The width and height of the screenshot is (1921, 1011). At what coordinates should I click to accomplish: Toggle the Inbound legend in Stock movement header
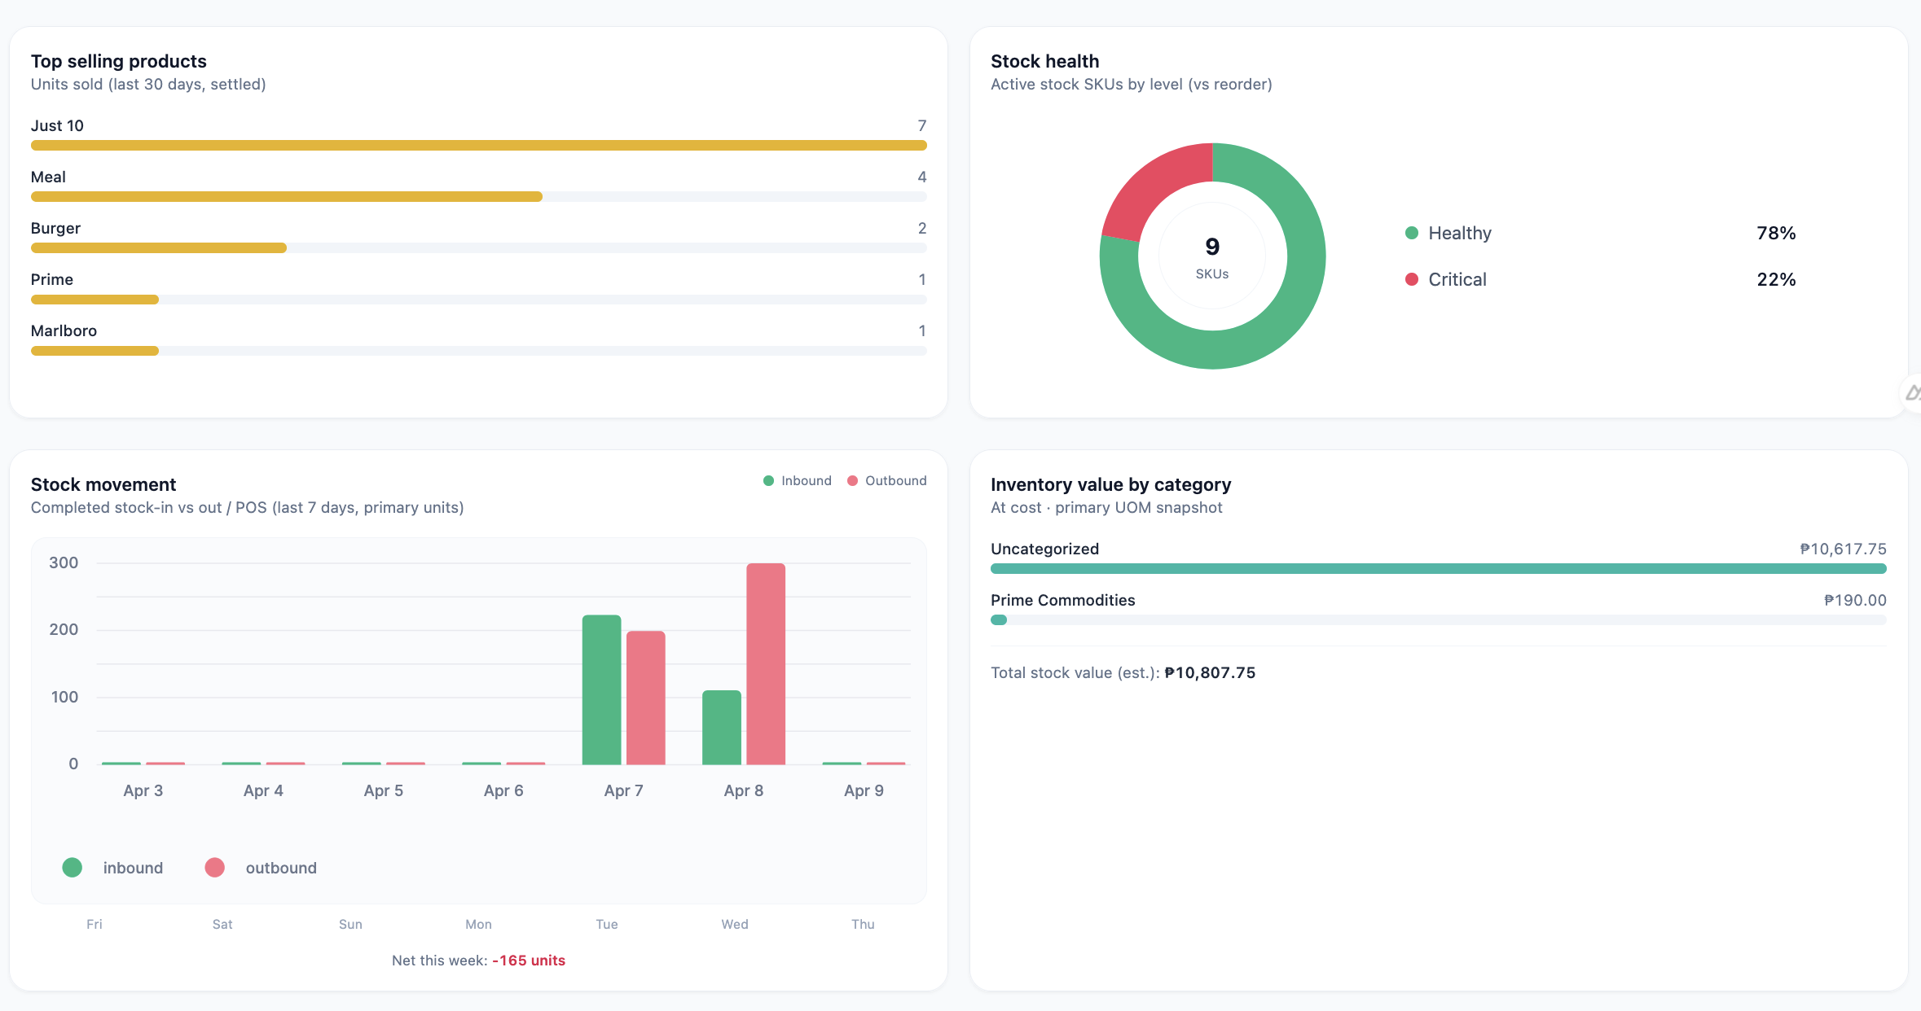[x=798, y=480]
